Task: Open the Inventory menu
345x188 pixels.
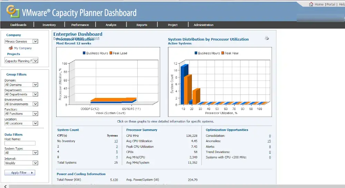Action: tap(49, 25)
